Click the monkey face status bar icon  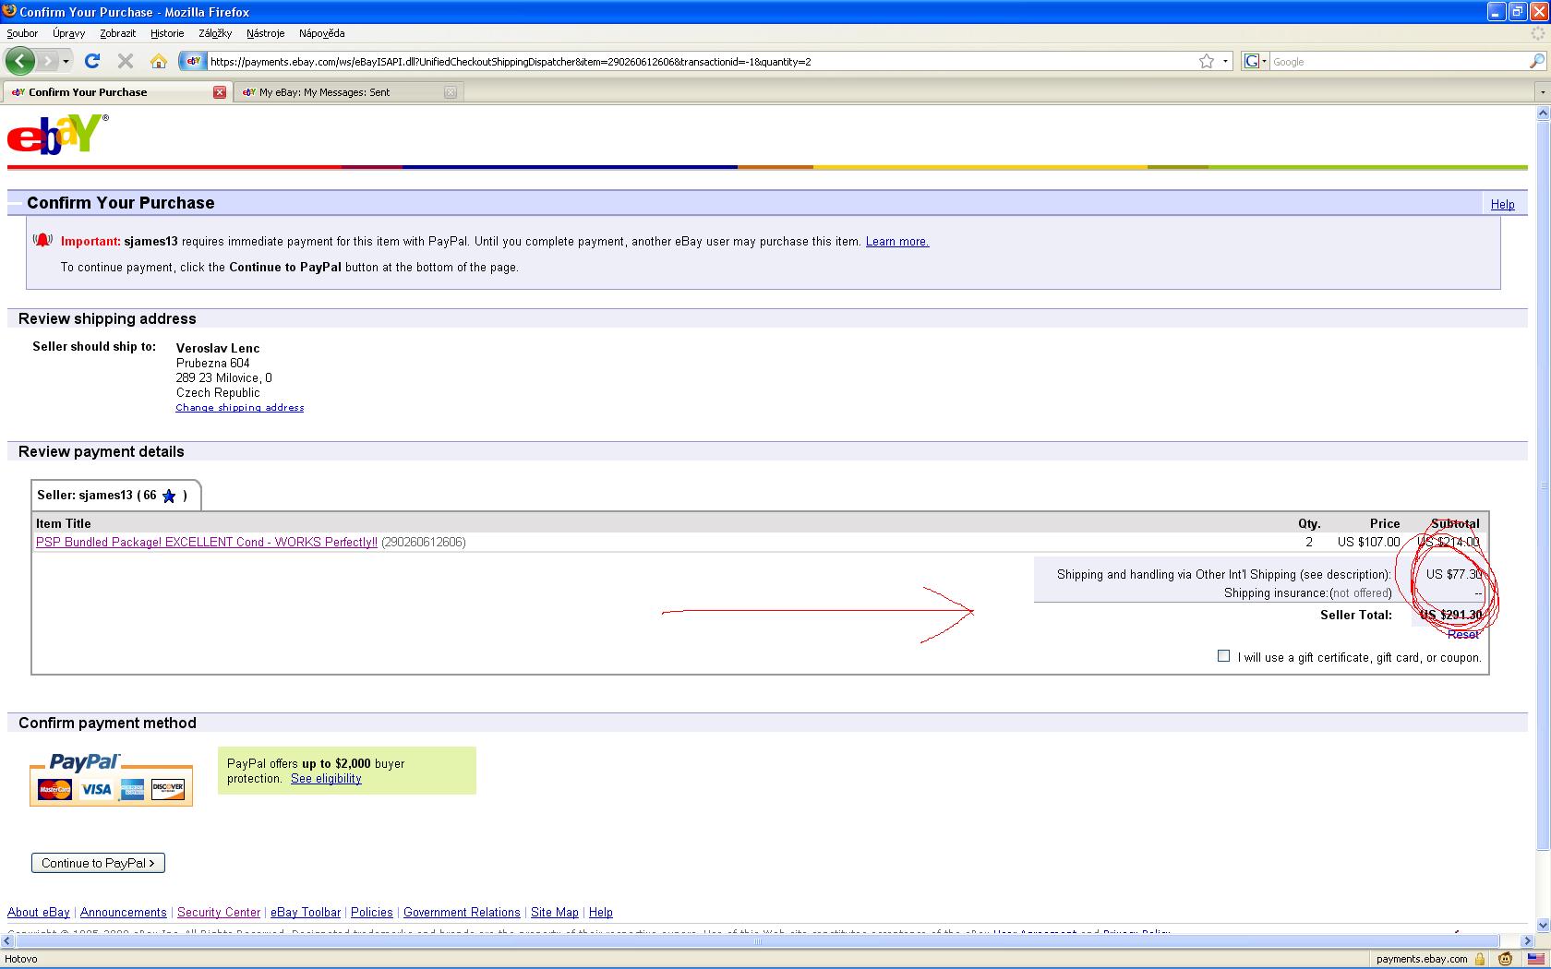1505,959
